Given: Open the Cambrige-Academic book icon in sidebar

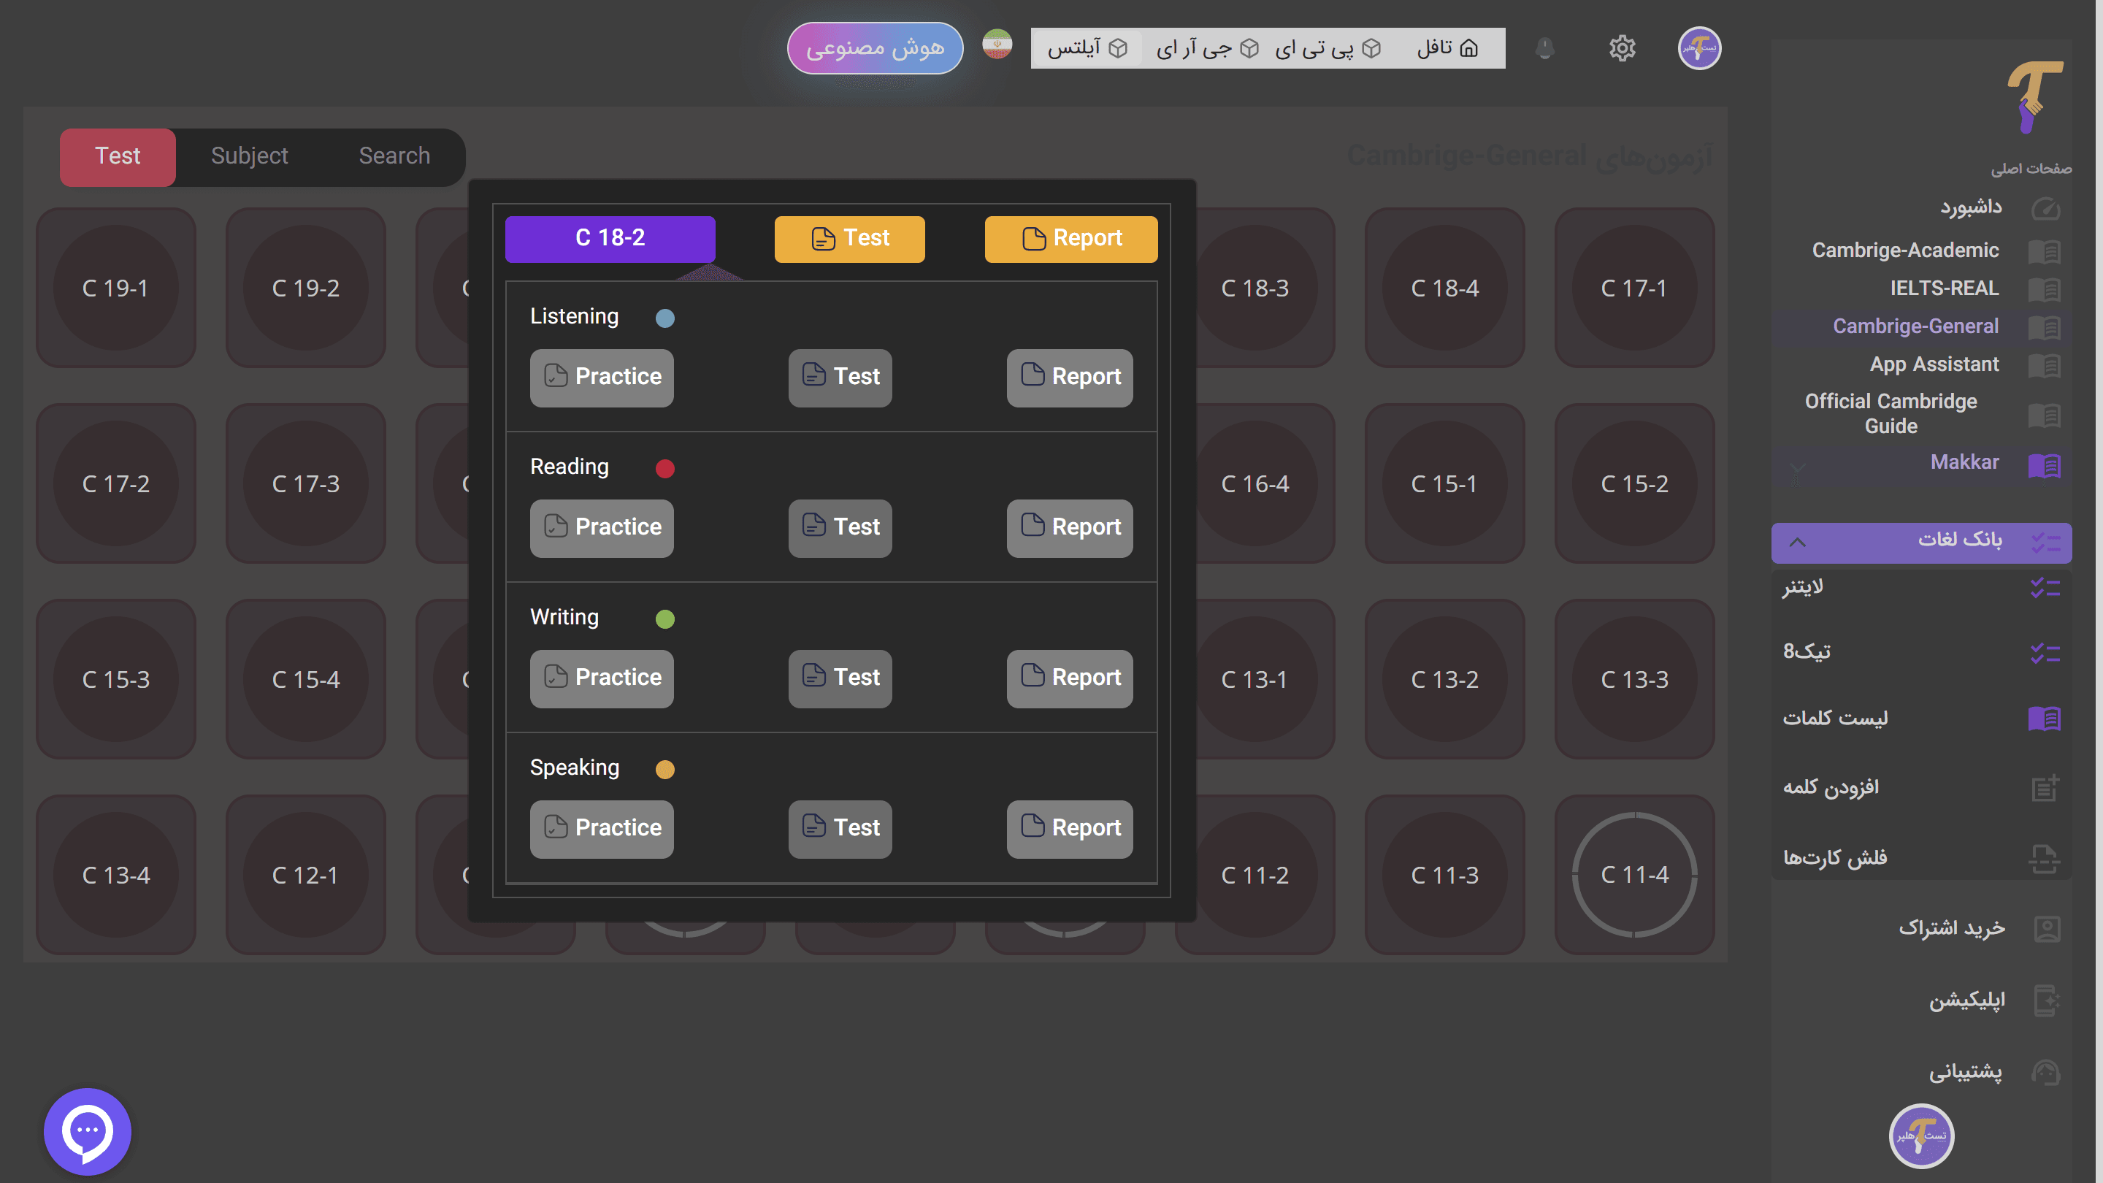Looking at the screenshot, I should [x=2045, y=251].
